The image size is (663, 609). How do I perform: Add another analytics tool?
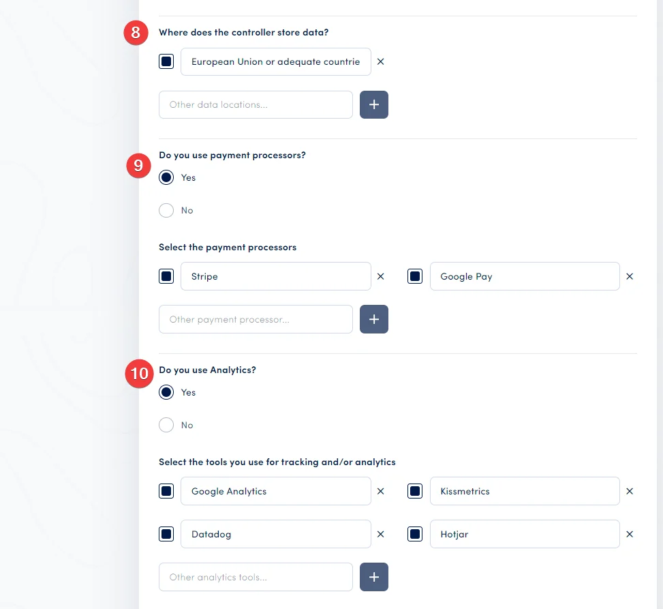coord(373,577)
